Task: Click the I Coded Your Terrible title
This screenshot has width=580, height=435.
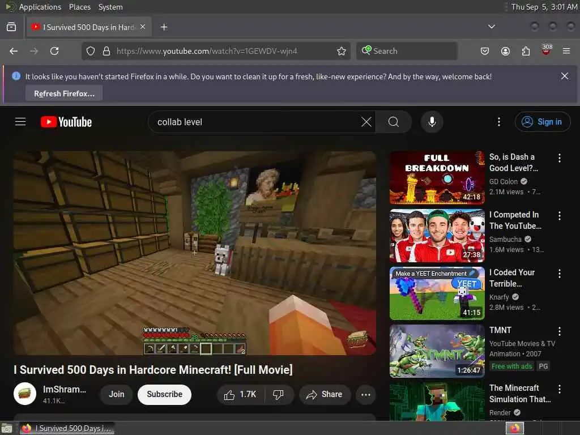Action: 512,278
